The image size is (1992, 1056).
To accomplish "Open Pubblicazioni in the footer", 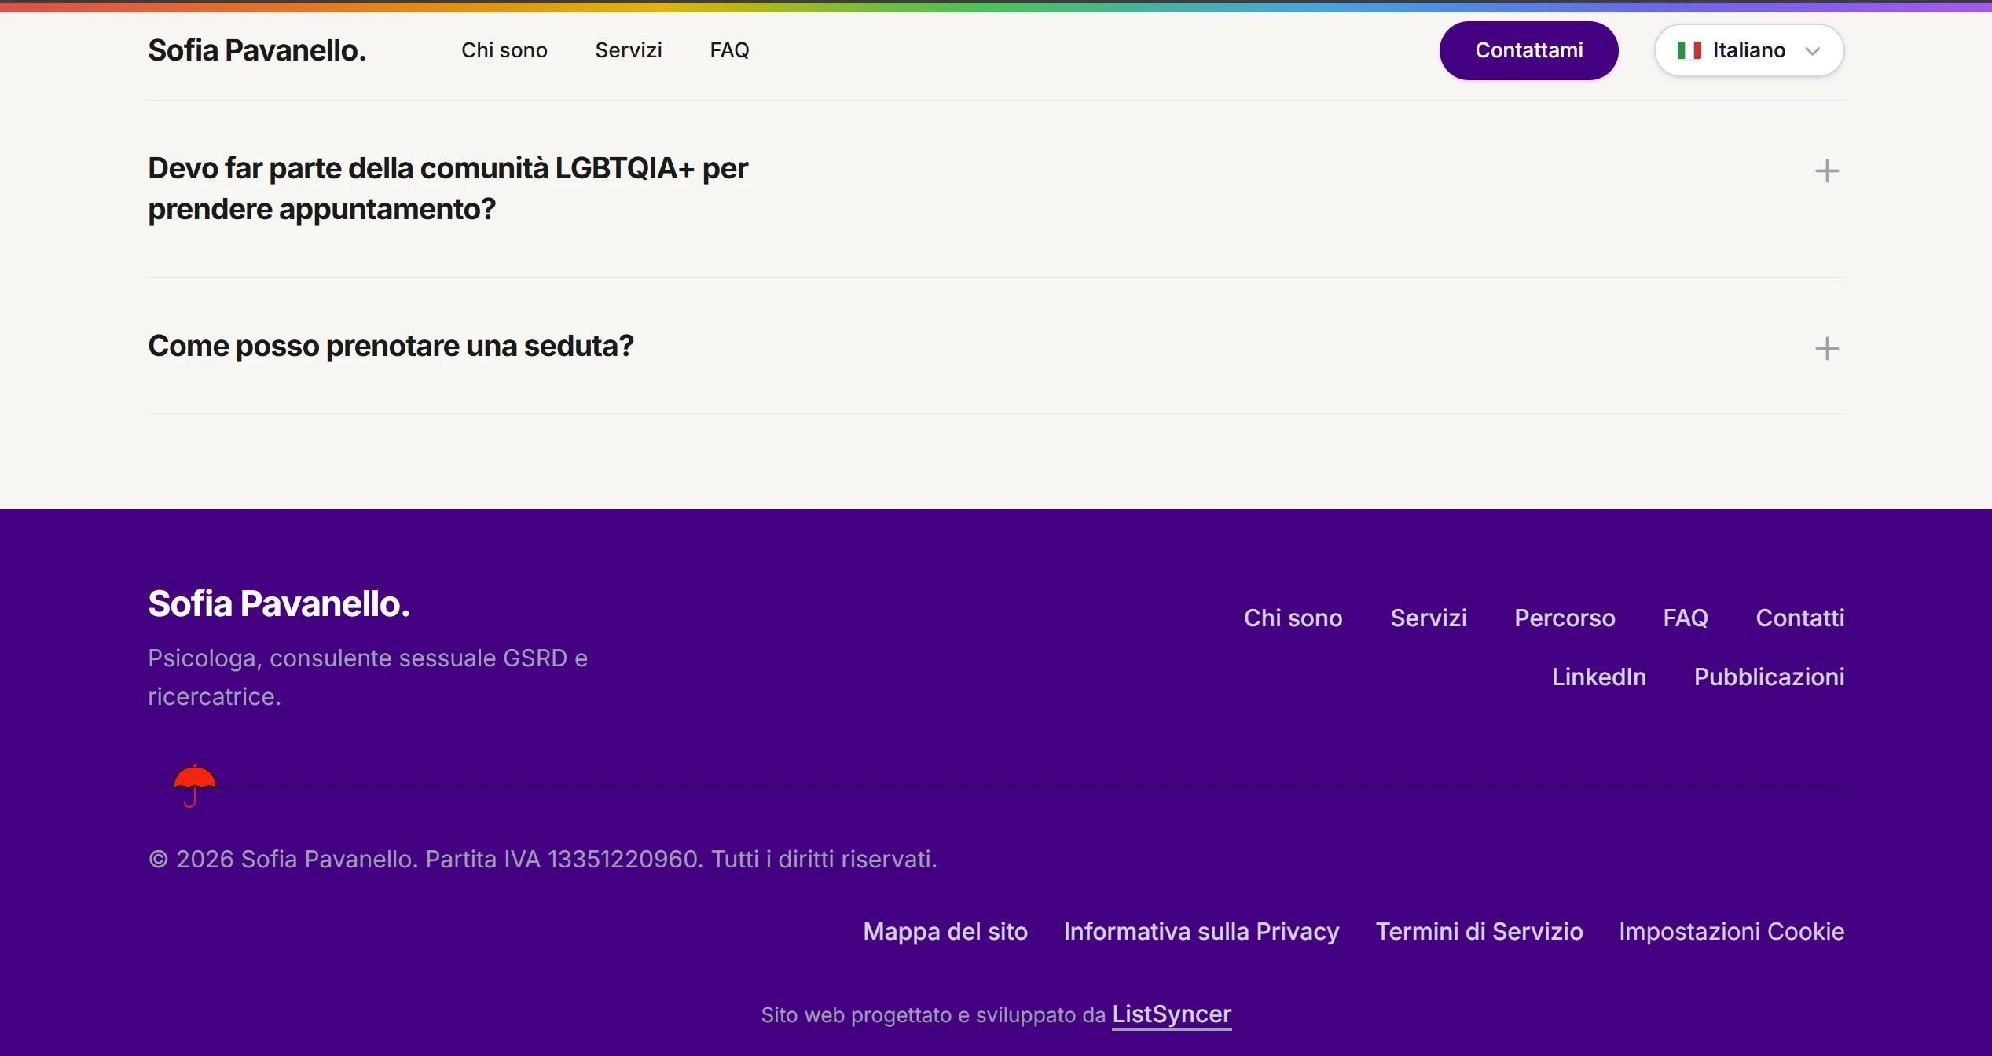I will click(x=1769, y=676).
